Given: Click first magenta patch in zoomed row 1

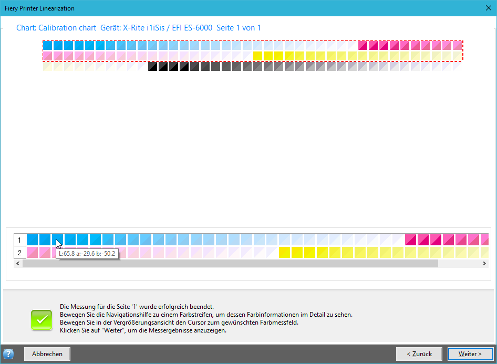Looking at the screenshot, I should tap(410, 240).
